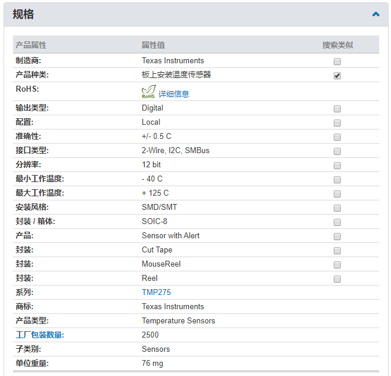Click the 76 mg unit weight value
391x376 pixels.
pos(152,363)
